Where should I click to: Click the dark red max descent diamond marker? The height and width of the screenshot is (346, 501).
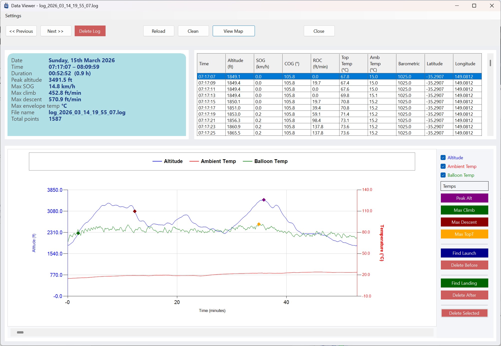point(135,211)
